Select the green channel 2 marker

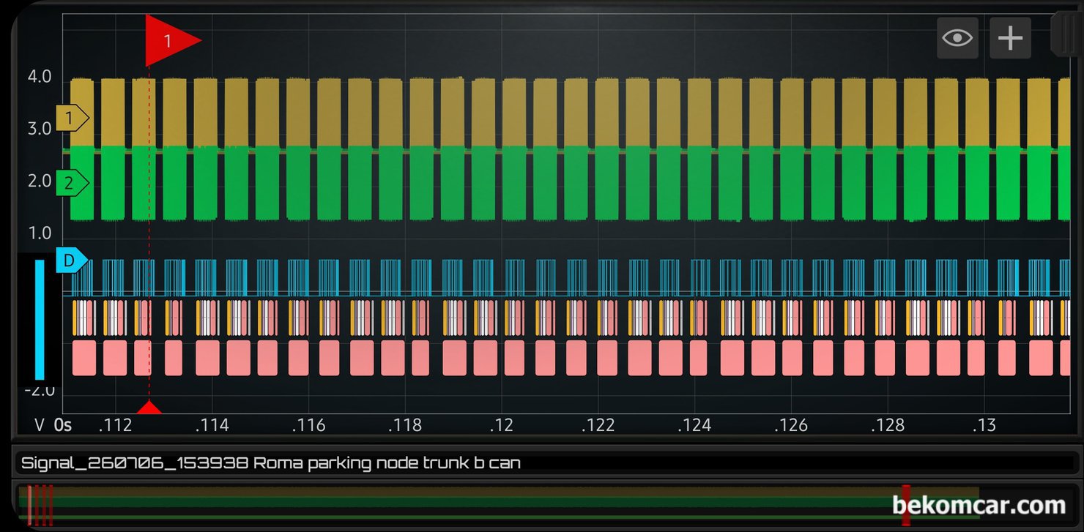[x=72, y=183]
